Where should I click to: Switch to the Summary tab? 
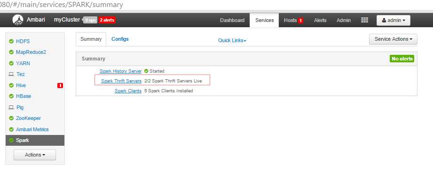[x=91, y=39]
